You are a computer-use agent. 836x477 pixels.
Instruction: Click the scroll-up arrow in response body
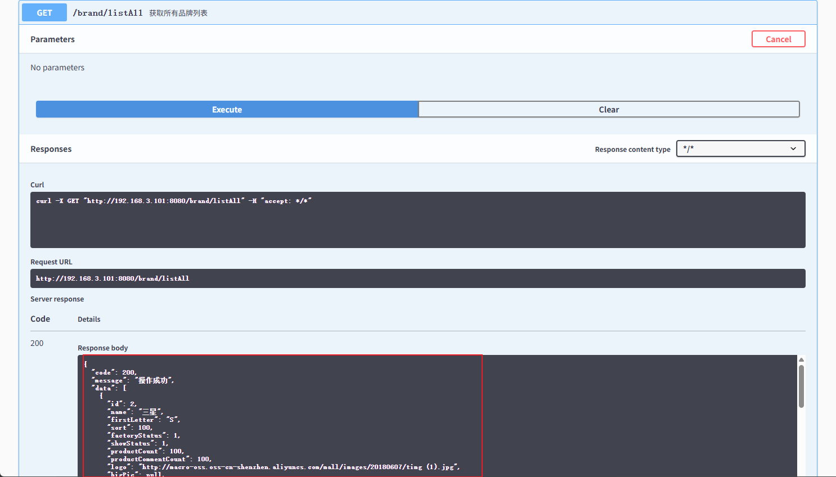pyautogui.click(x=801, y=360)
